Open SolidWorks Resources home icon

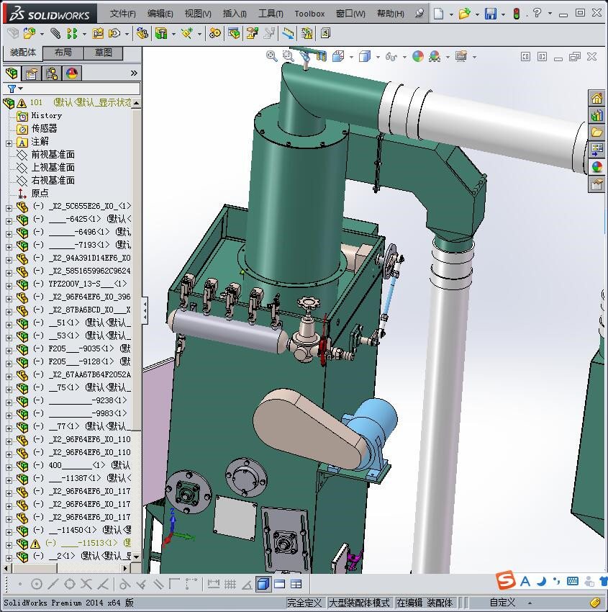point(596,98)
